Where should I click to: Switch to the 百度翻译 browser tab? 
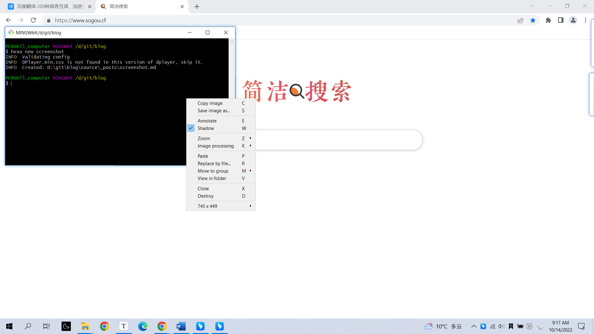pos(49,6)
